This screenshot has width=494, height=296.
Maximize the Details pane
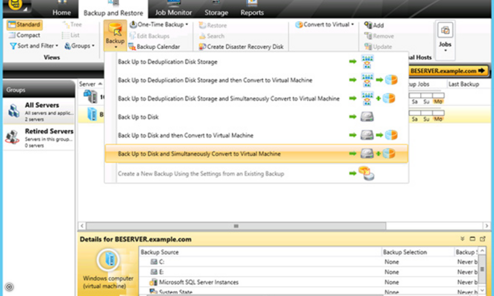coord(472,239)
